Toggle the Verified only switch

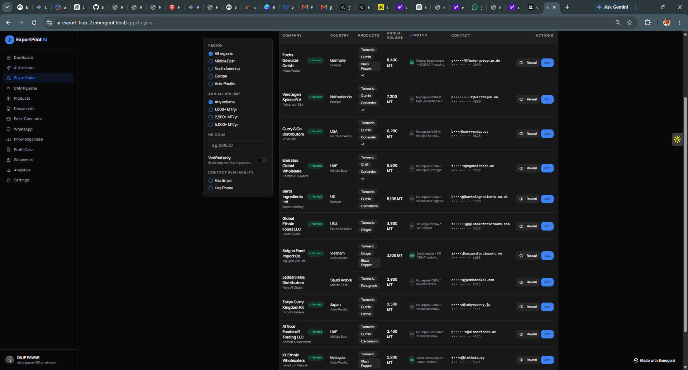click(x=262, y=160)
